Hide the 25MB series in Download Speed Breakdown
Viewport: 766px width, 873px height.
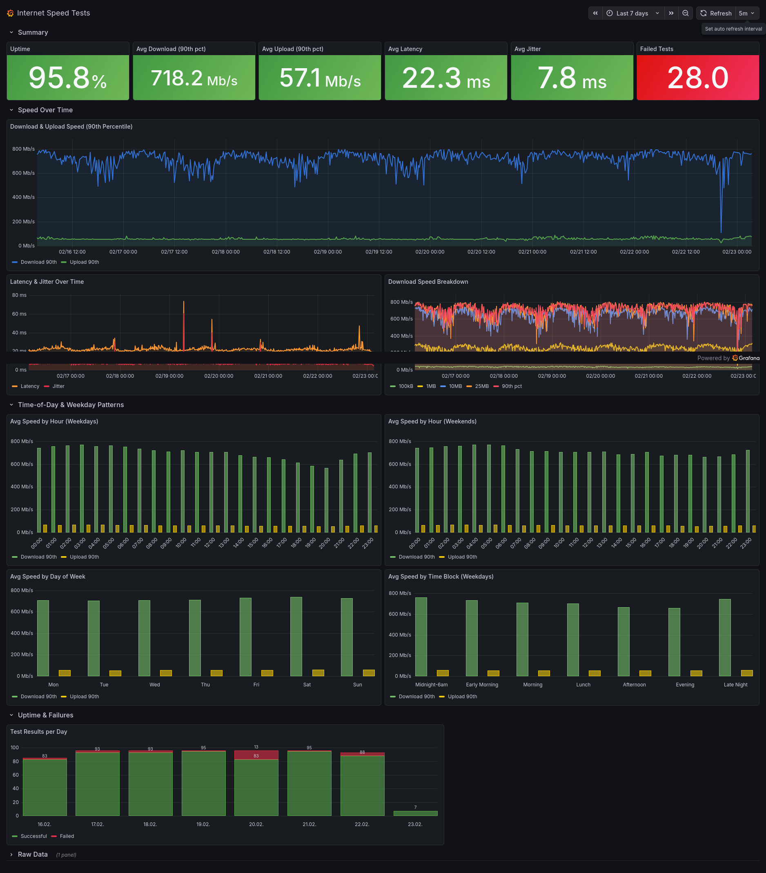(x=481, y=386)
